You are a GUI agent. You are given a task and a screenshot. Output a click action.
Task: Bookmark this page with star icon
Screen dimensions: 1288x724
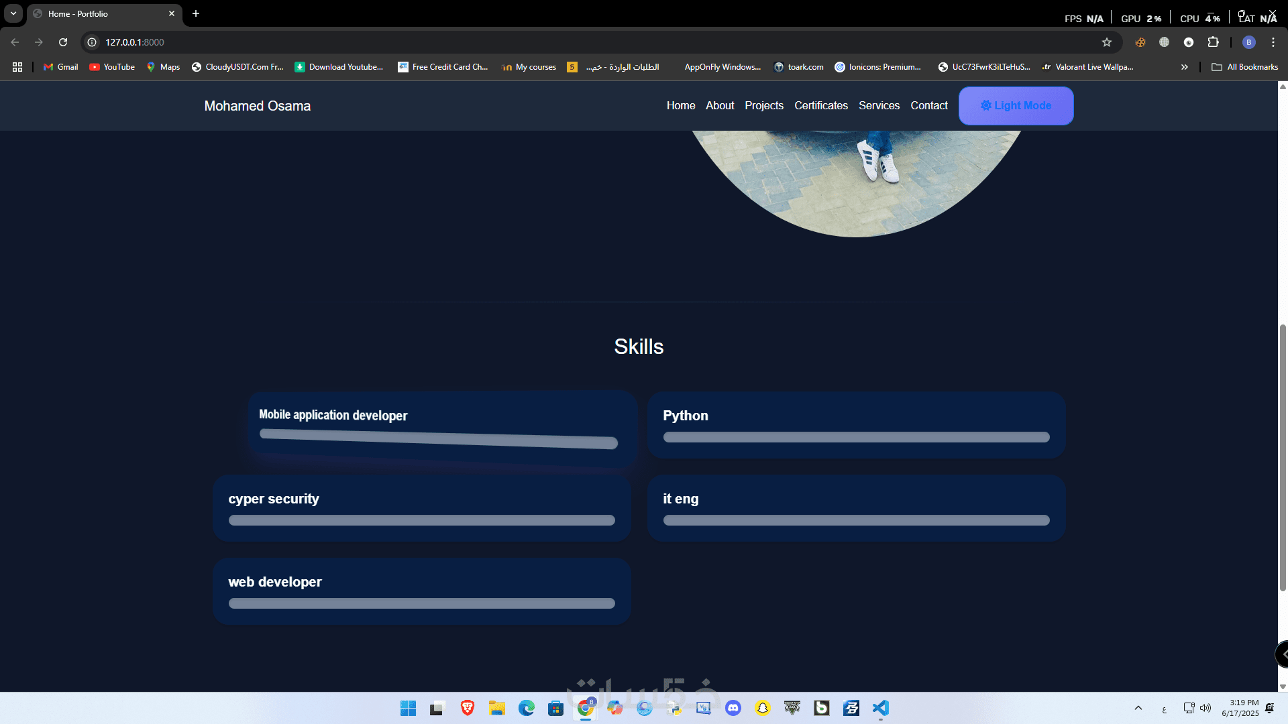tap(1107, 42)
